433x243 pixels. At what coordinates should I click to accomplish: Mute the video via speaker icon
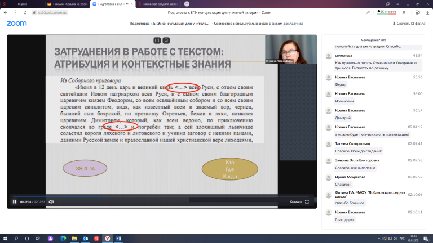[x=51, y=202]
